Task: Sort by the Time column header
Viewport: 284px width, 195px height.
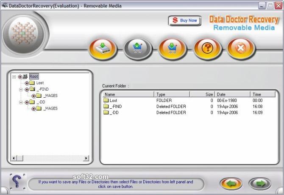Action: 263,94
